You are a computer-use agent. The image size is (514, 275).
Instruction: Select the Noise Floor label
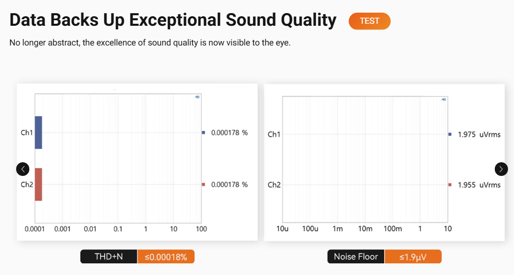pos(356,257)
